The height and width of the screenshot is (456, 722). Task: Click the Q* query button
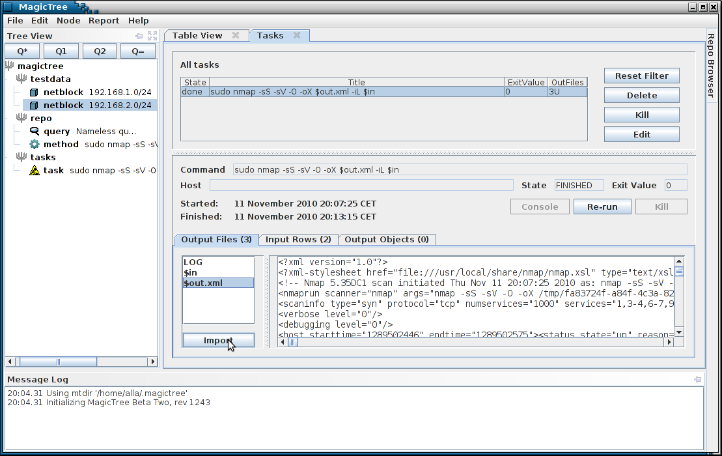(22, 51)
